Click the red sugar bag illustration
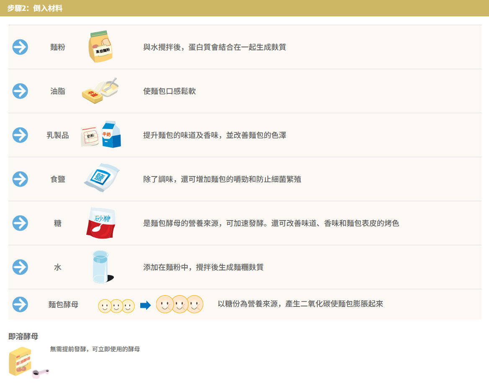489x384 pixels. pyautogui.click(x=100, y=223)
